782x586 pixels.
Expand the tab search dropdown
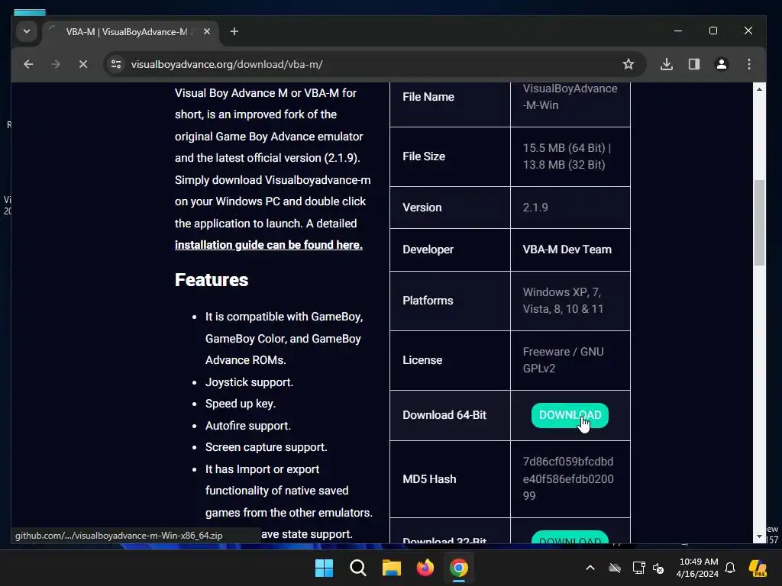tap(27, 31)
